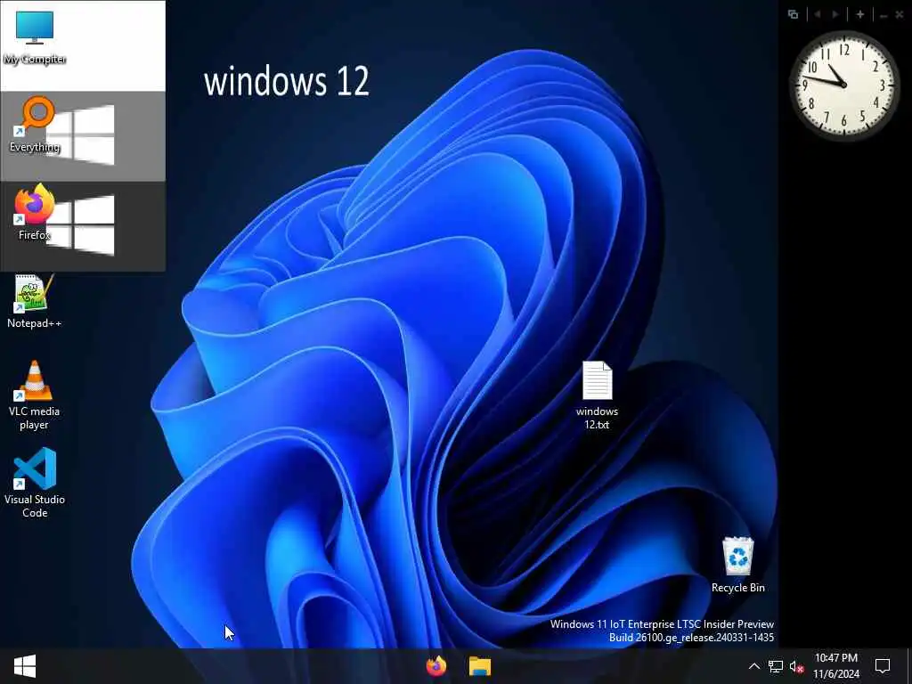Click the muted volume tray icon
This screenshot has height=684, width=912.
[x=797, y=666]
